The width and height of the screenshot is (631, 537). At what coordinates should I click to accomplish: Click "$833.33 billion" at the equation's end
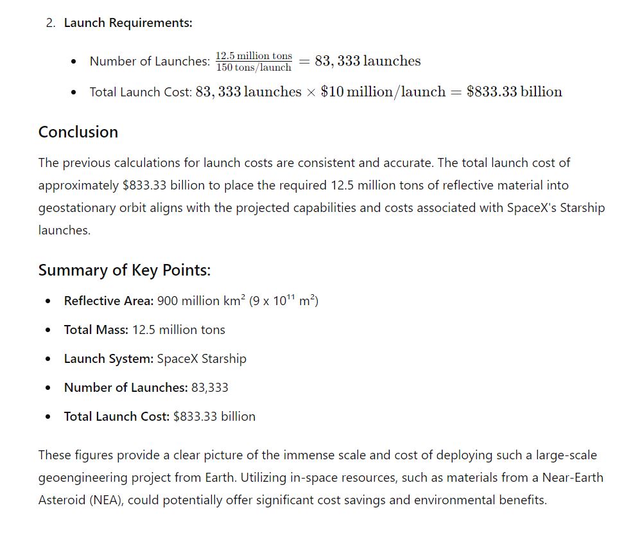click(x=514, y=92)
